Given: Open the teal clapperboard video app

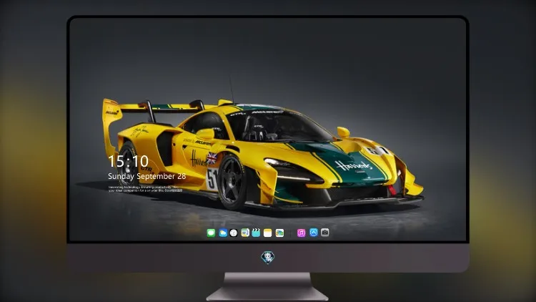Looking at the screenshot, I should (256, 233).
